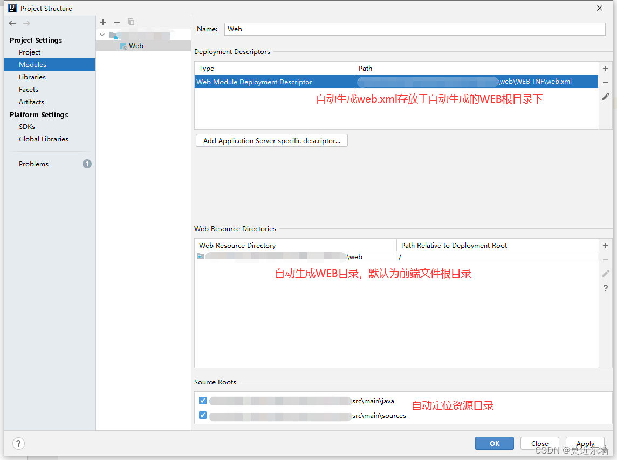Click the Problems count badge

coord(87,164)
